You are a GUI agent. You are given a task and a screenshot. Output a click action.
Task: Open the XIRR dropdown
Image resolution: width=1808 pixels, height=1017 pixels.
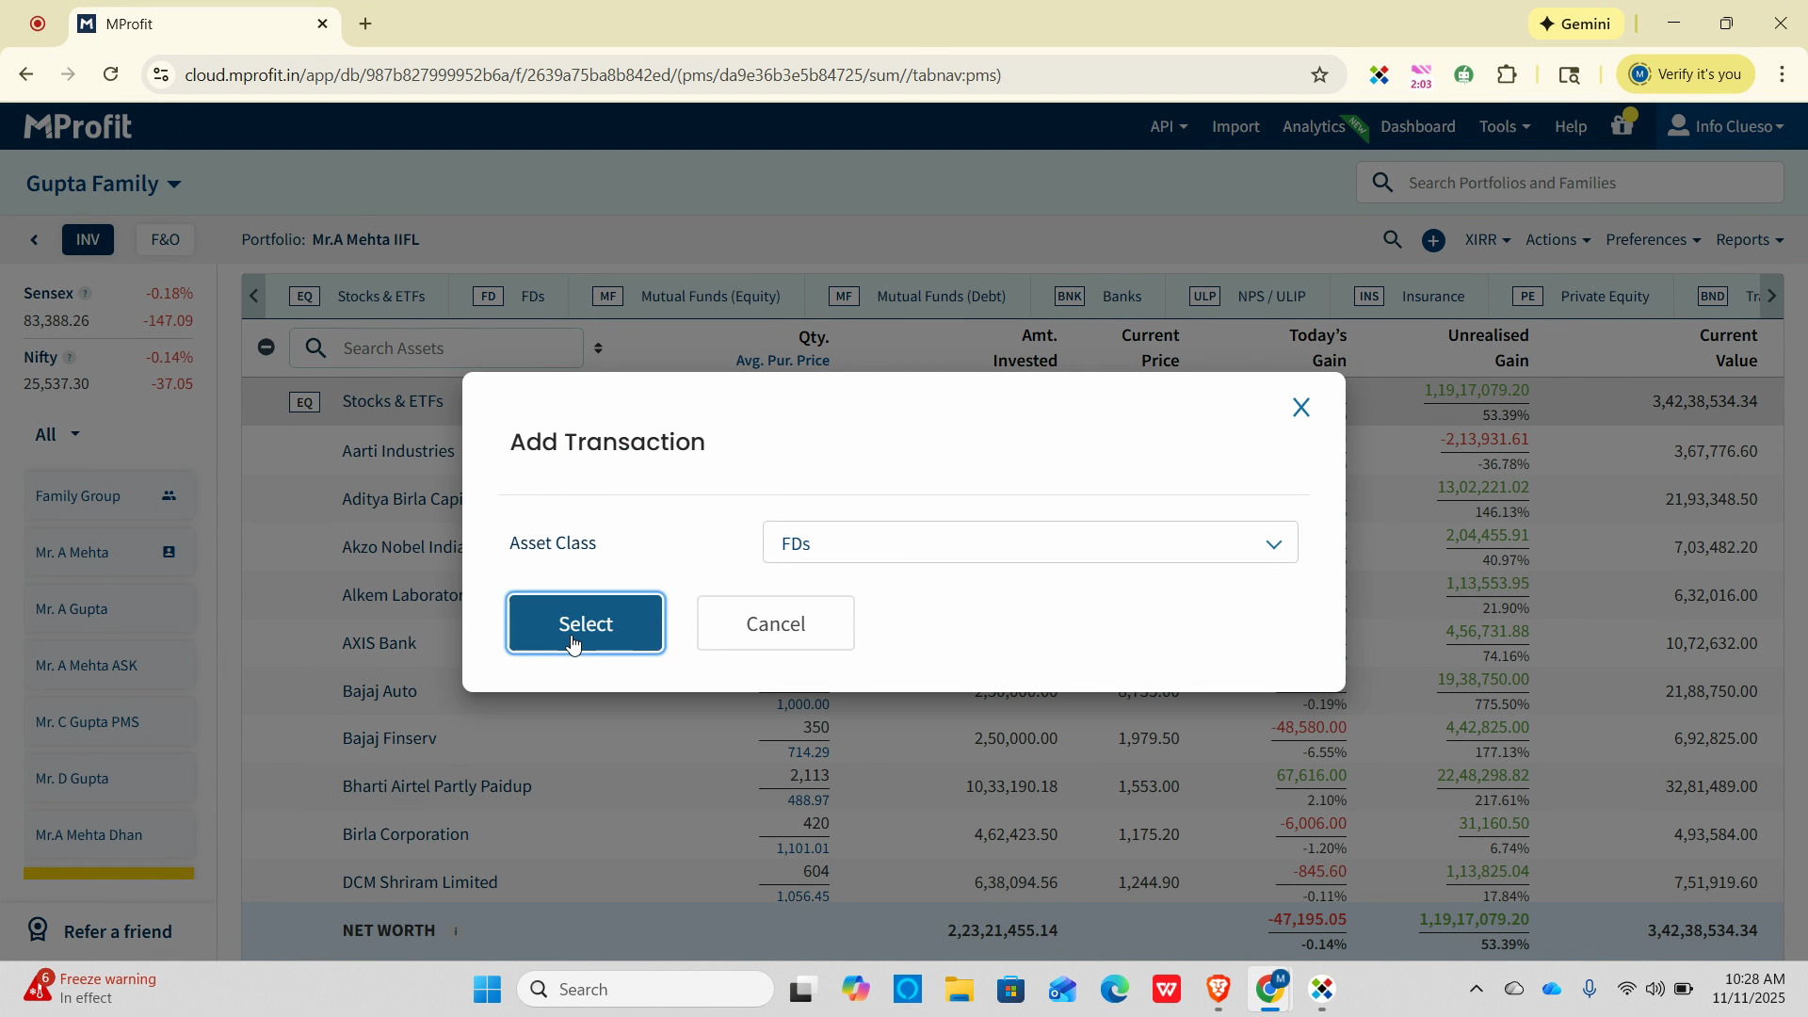coord(1487,240)
